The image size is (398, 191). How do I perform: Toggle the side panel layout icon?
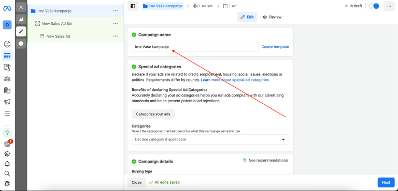tap(133, 6)
